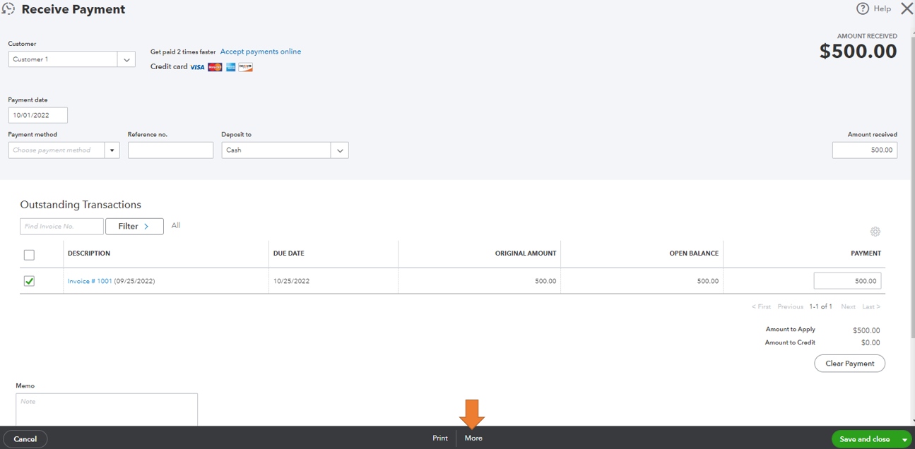Click the Payment date field

coord(38,115)
